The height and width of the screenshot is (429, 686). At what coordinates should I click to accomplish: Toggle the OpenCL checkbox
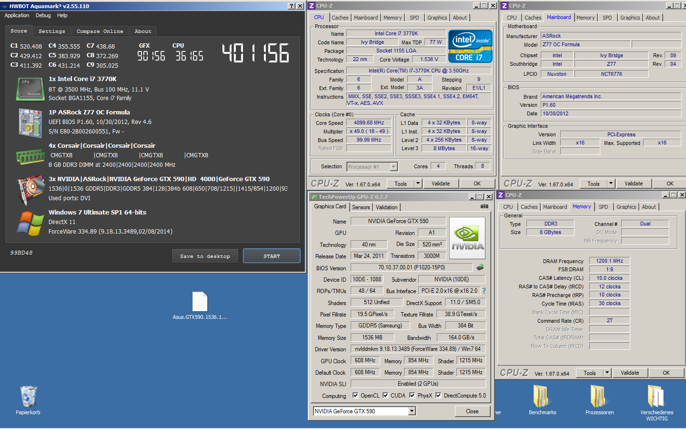[x=355, y=395]
